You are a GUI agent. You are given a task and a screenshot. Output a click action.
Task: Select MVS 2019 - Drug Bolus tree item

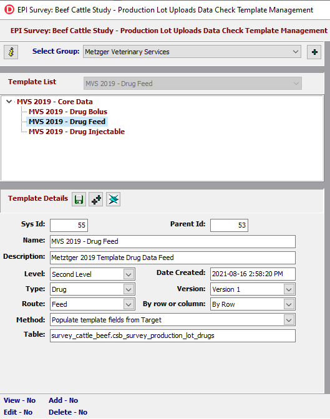(68, 112)
